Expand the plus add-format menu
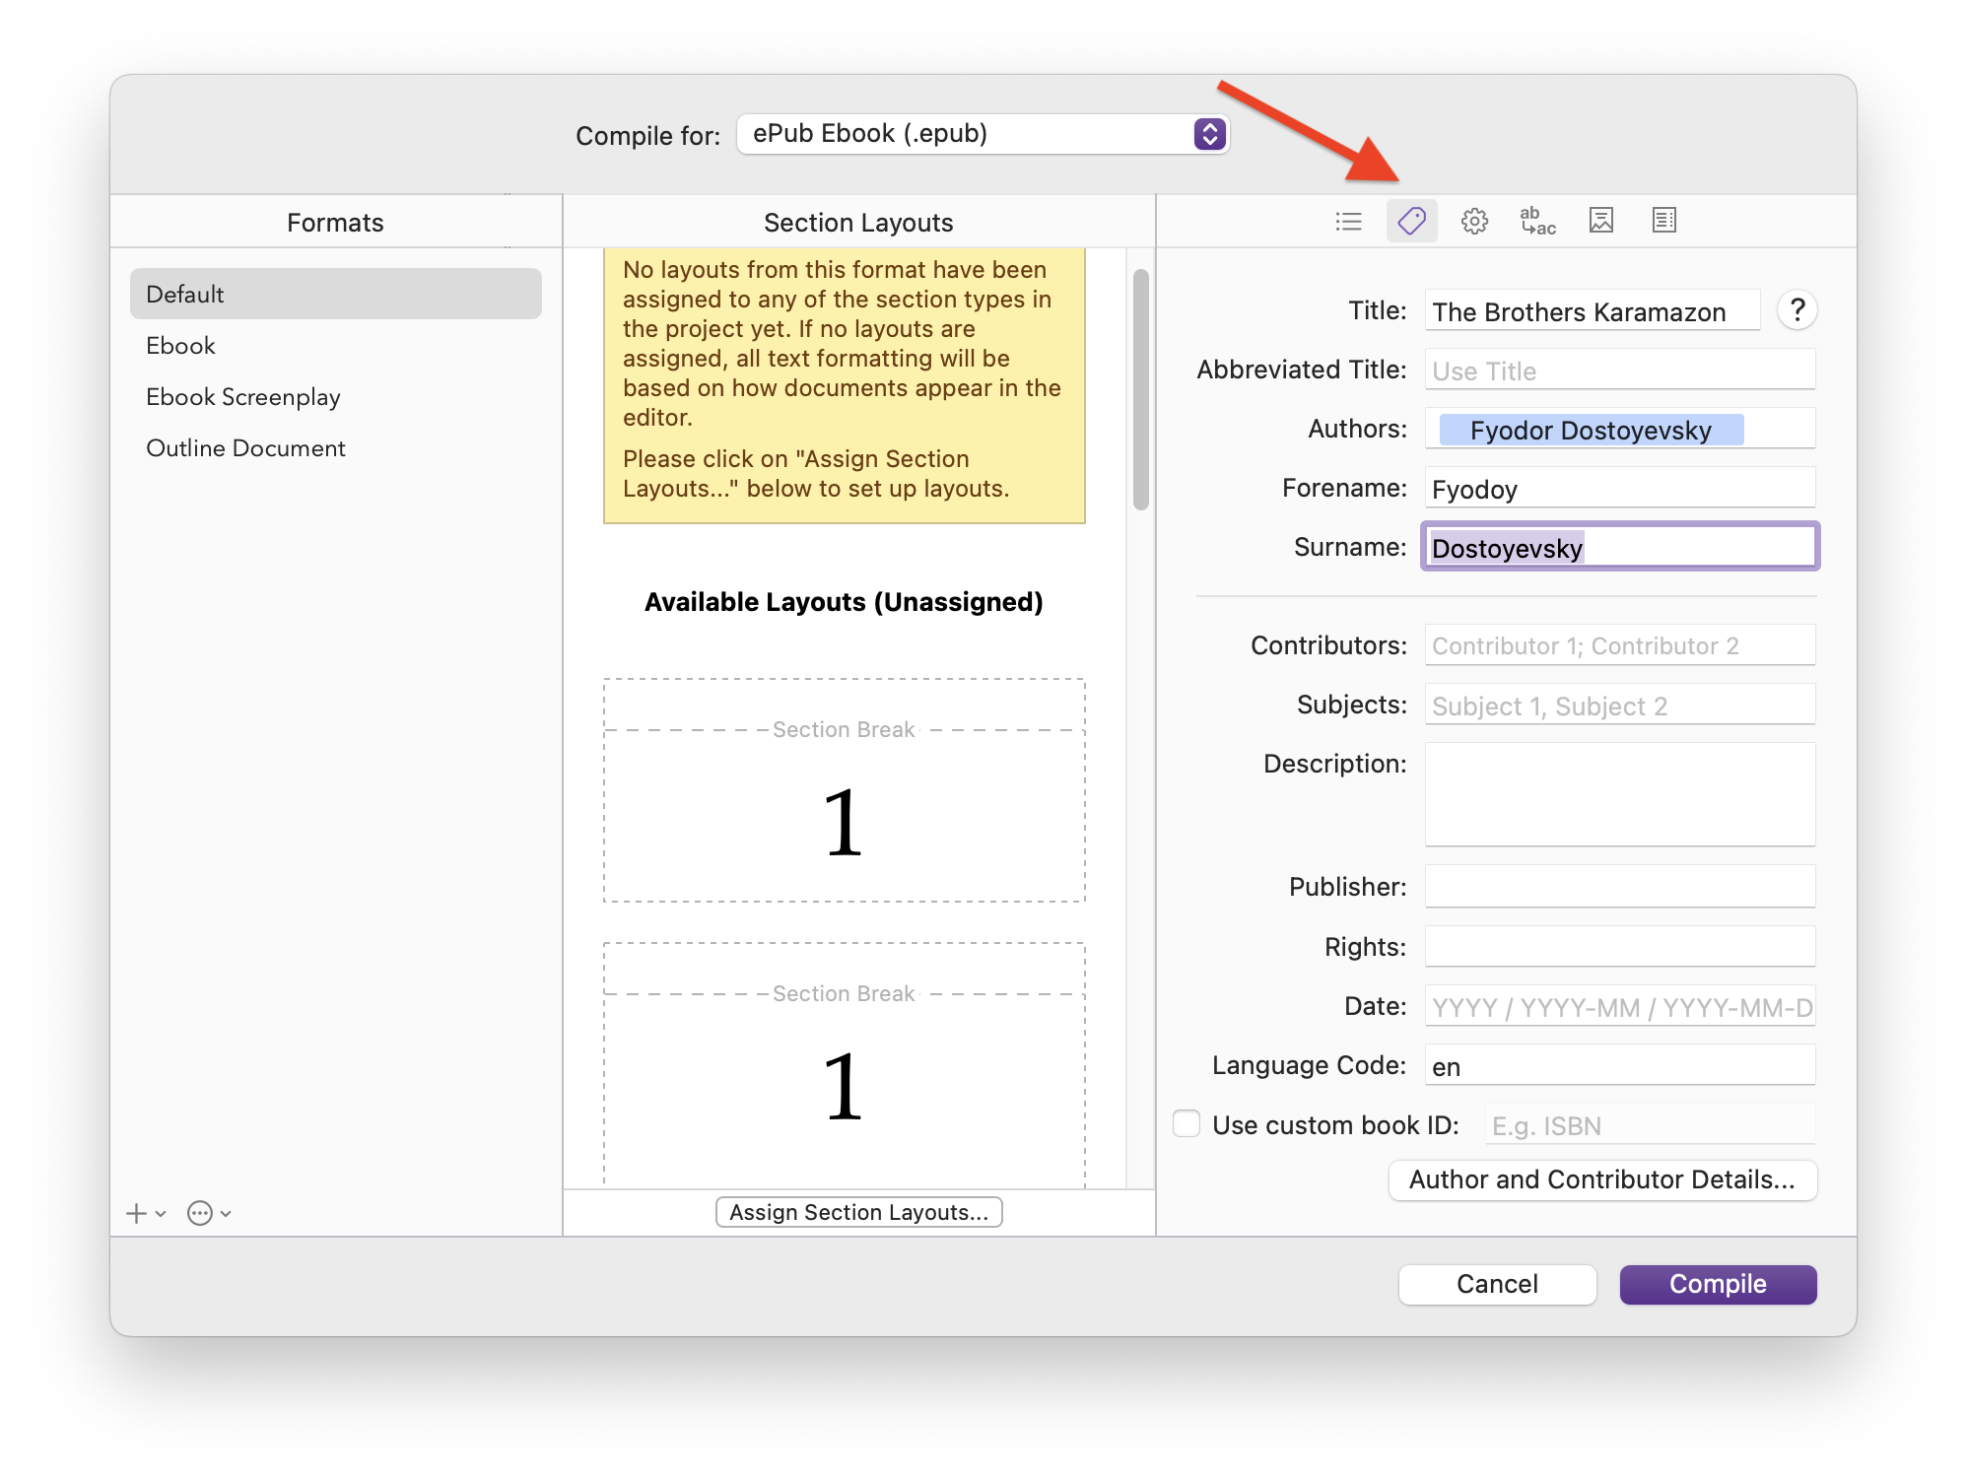The image size is (1967, 1482). coord(137,1213)
